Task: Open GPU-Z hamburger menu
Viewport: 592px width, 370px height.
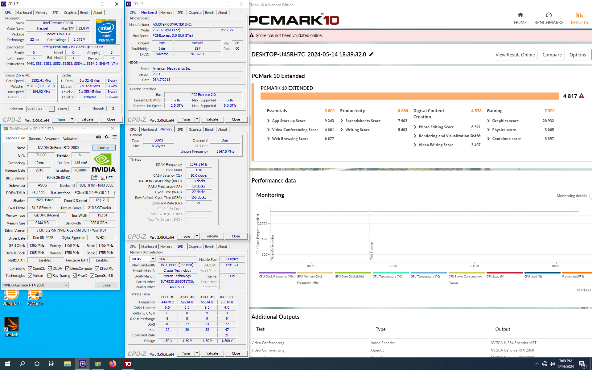Action: point(114,137)
